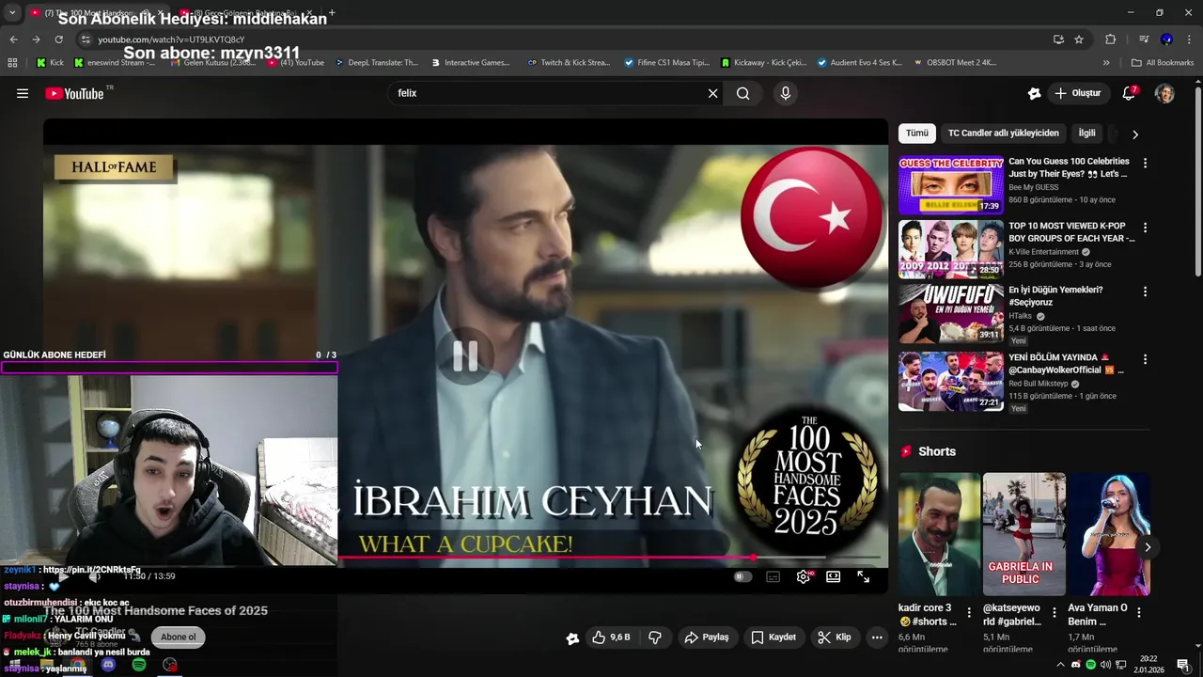Open more actions ellipsis below video
Image resolution: width=1203 pixels, height=677 pixels.
tap(877, 637)
